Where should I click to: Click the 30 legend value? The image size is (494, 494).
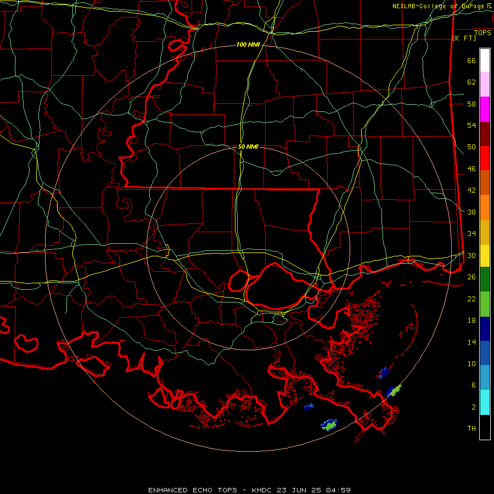tap(471, 255)
